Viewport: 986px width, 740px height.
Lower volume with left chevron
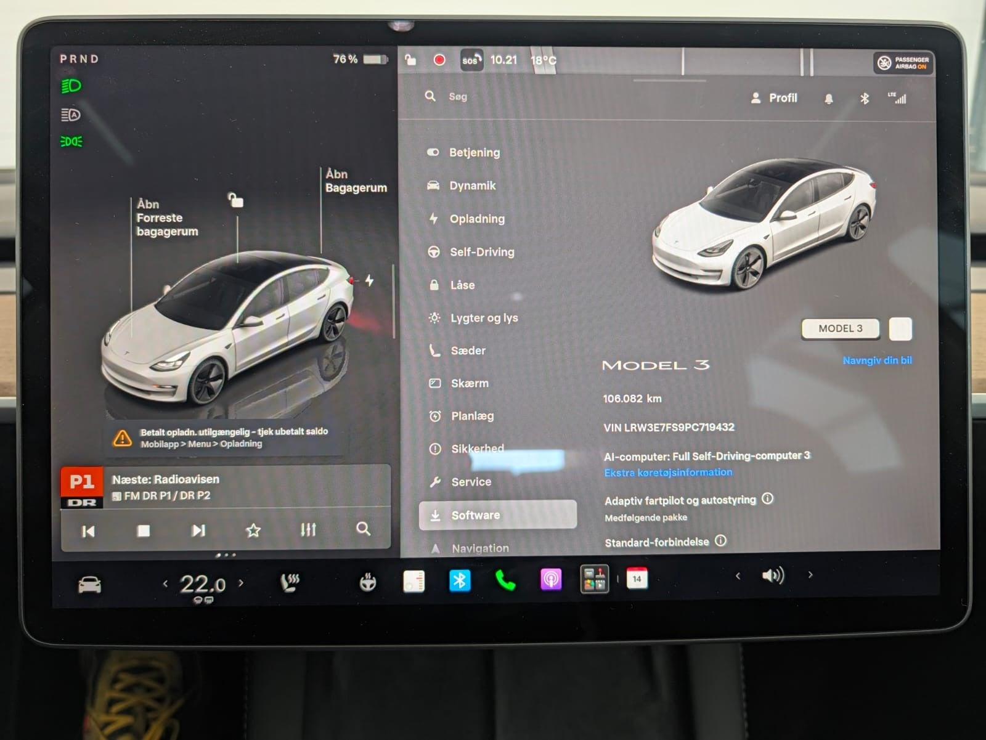(738, 575)
